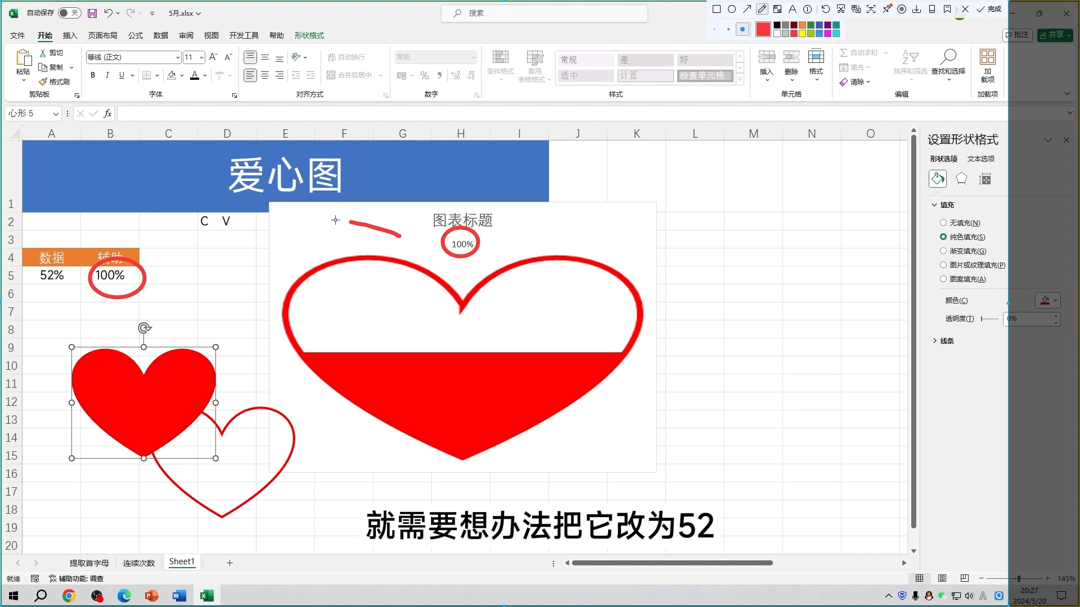Click the Save icon in title bar
The image size is (1080, 607).
point(92,13)
